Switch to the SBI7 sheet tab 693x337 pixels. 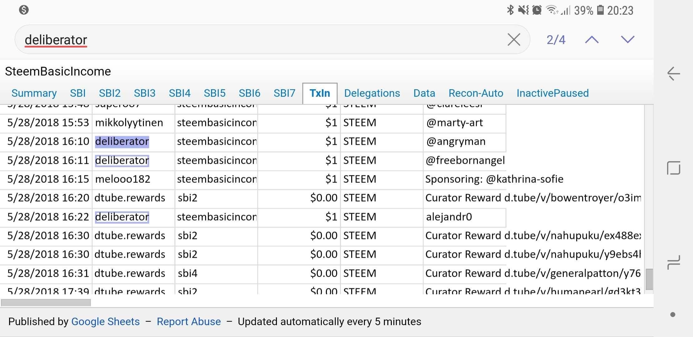pos(284,93)
